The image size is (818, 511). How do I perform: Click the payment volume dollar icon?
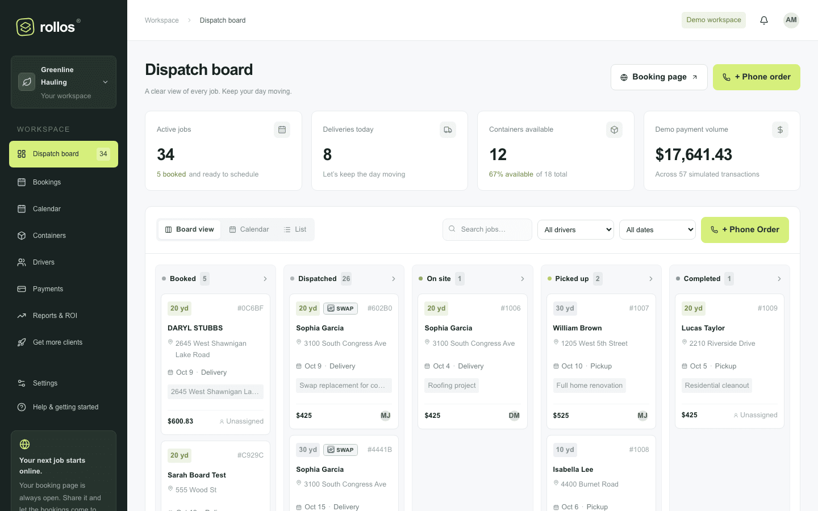click(x=781, y=130)
